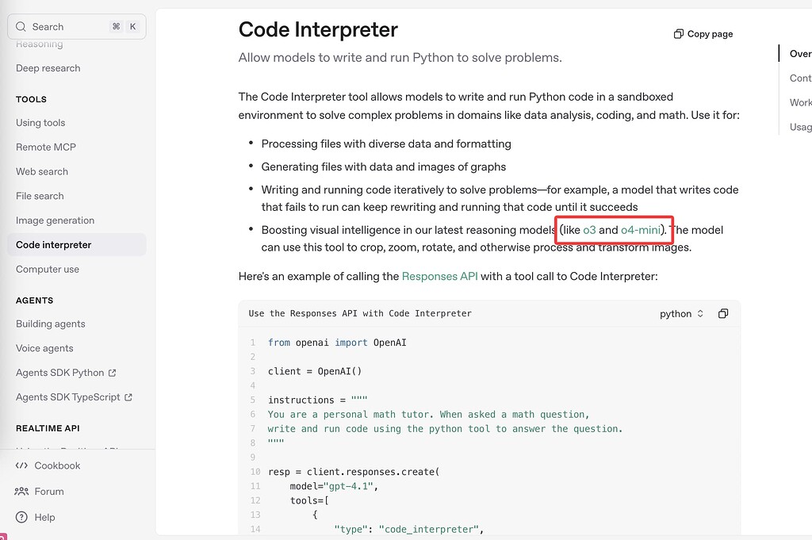812x540 pixels.
Task: Open Image generation page
Action: 55,220
